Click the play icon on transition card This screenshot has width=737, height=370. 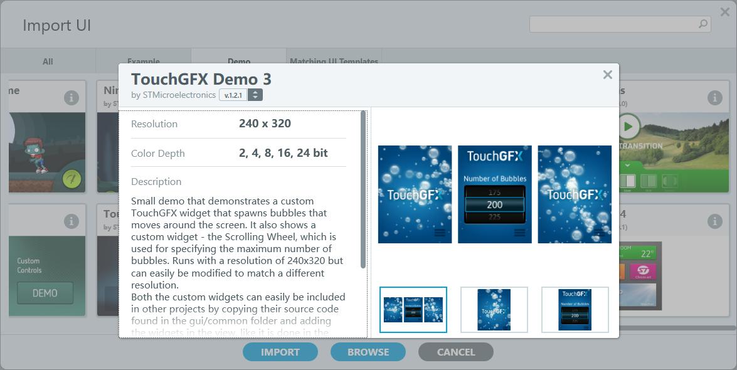pos(628,127)
